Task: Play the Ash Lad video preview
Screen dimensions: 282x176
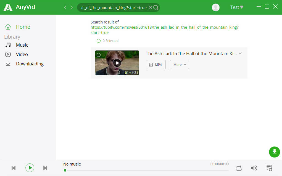Action: (x=117, y=63)
